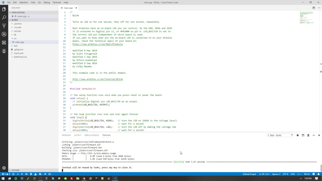The width and height of the screenshot is (322, 181).
Task: Open the PlatformIO alien icon view
Action: [4, 51]
